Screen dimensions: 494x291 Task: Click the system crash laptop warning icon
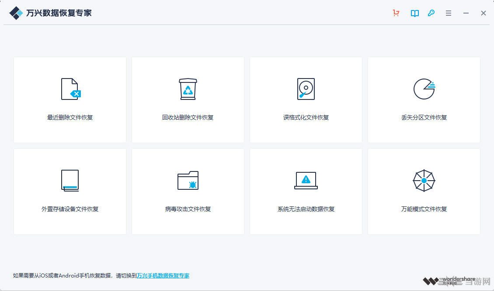point(306,180)
